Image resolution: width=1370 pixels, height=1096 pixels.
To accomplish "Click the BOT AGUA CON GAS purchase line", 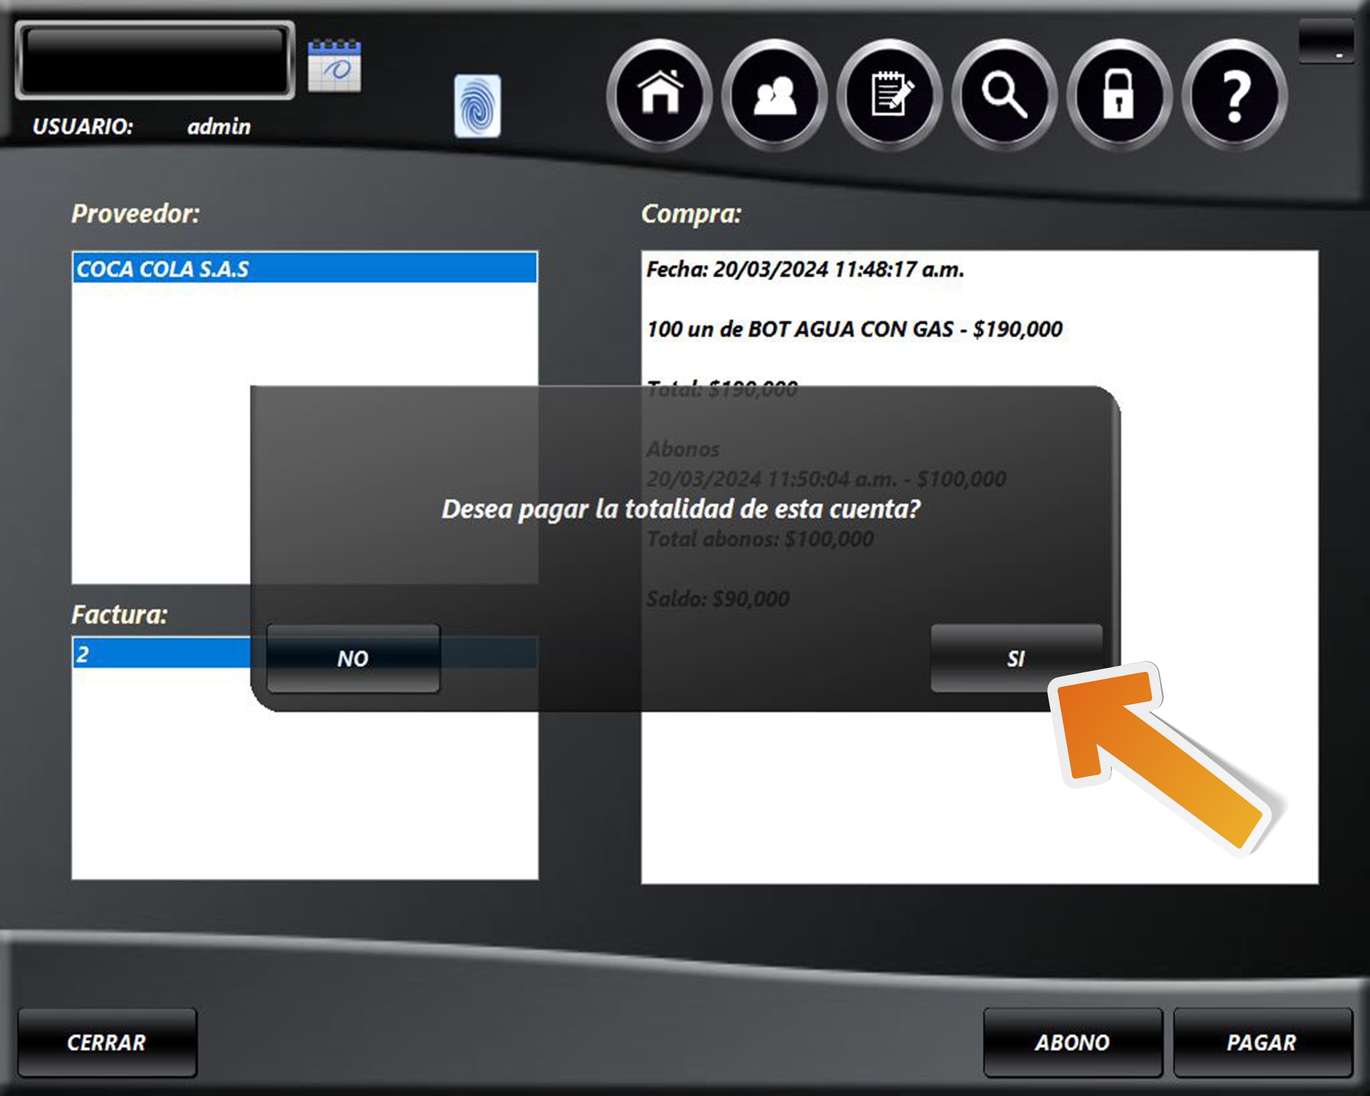I will pyautogui.click(x=854, y=329).
